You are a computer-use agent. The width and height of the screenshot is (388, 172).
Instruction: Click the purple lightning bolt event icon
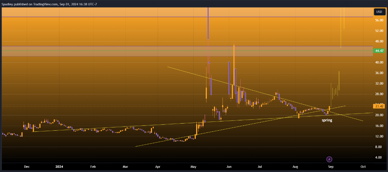(x=329, y=159)
